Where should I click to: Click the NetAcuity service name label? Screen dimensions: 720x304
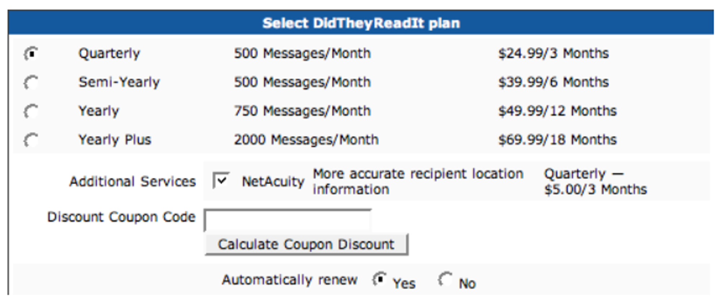273,181
